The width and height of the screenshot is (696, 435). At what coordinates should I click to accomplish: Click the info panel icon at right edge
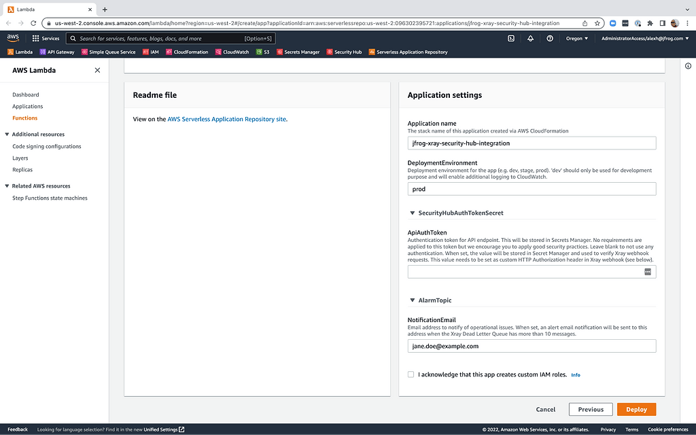pos(688,66)
